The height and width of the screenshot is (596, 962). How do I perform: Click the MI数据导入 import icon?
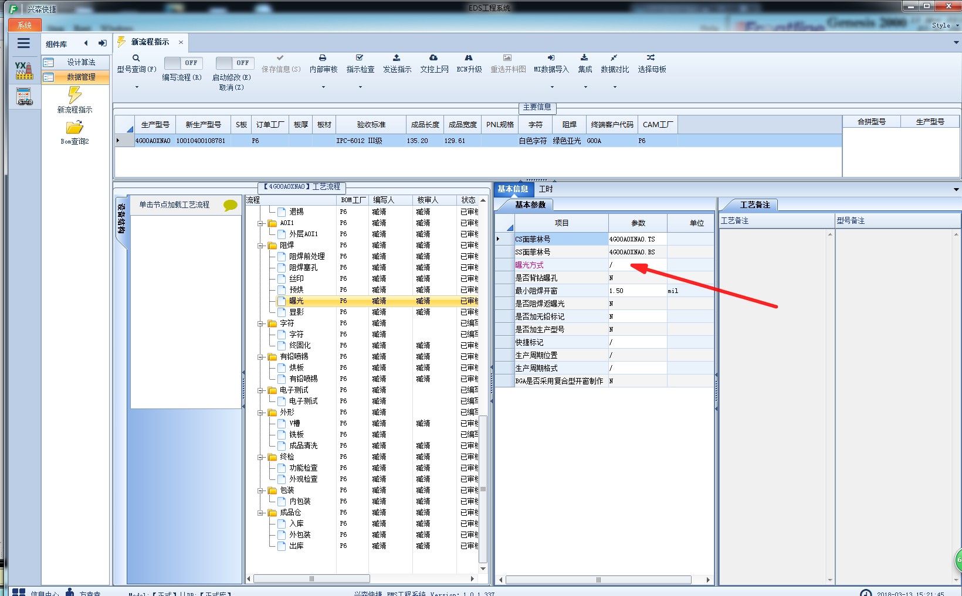tap(551, 58)
